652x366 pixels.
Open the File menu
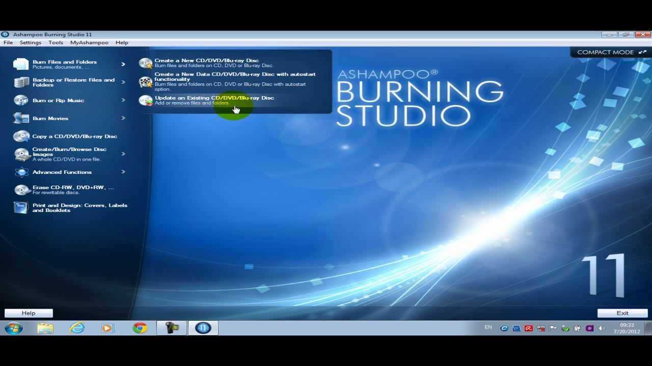click(8, 43)
